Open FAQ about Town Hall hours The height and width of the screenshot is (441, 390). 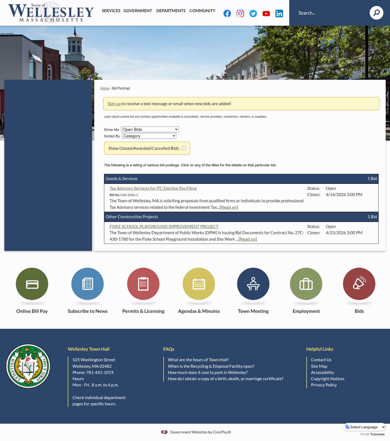coord(198,360)
